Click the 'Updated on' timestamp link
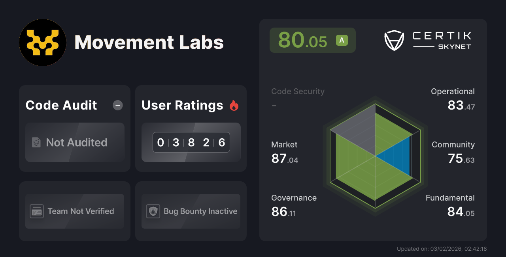This screenshot has width=506, height=257. click(x=442, y=249)
